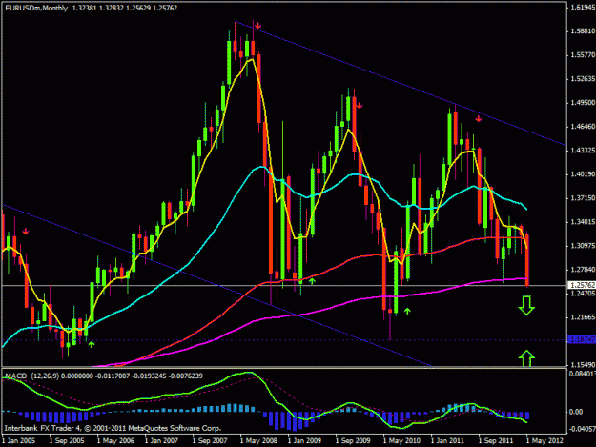Click the 1.27840 price axis label
The width and height of the screenshot is (596, 447).
(x=583, y=270)
